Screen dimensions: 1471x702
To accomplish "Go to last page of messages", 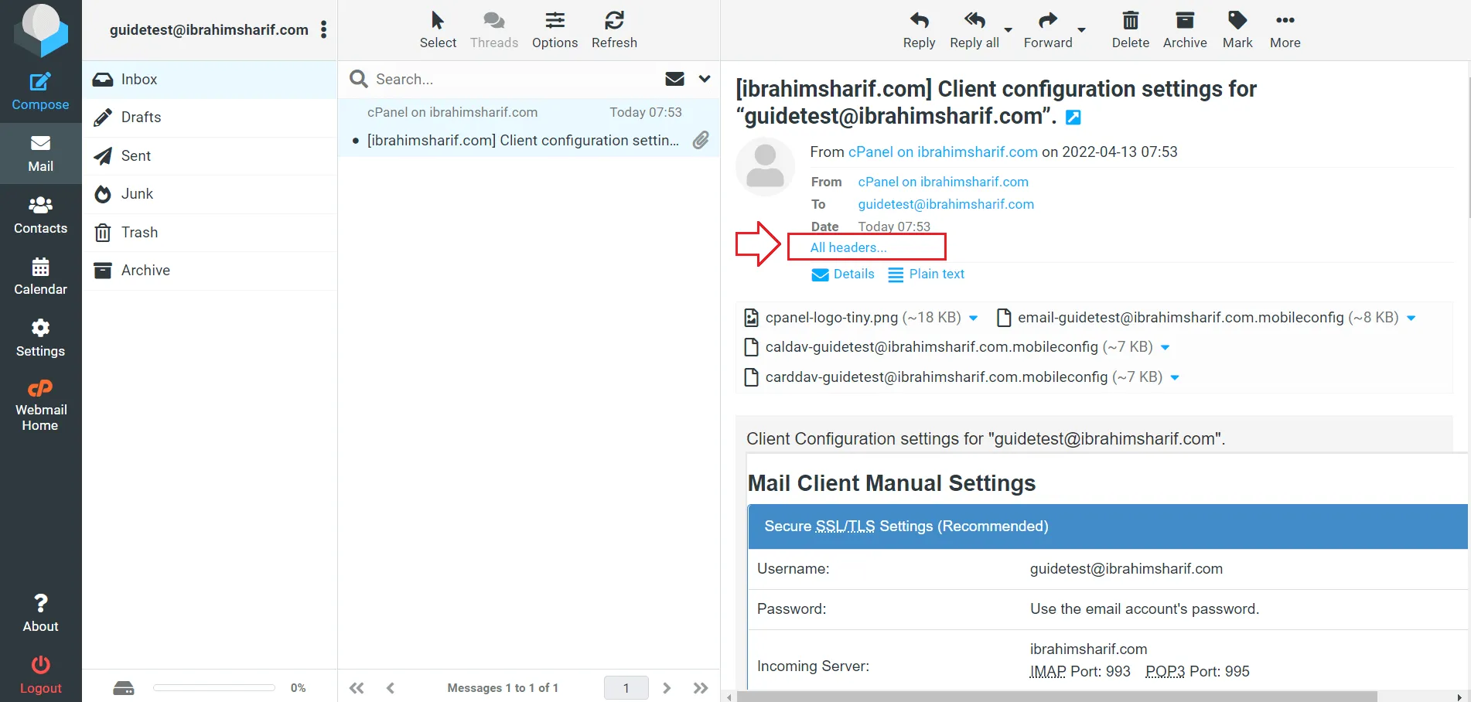I will (701, 688).
